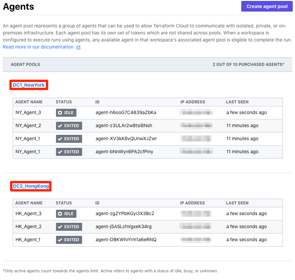The width and height of the screenshot is (295, 280).
Task: Select the NY_Agent_2 agent name
Action: click(x=28, y=126)
